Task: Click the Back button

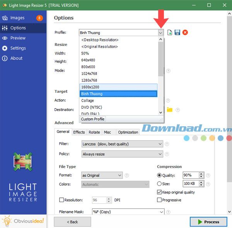Action: tap(72, 222)
